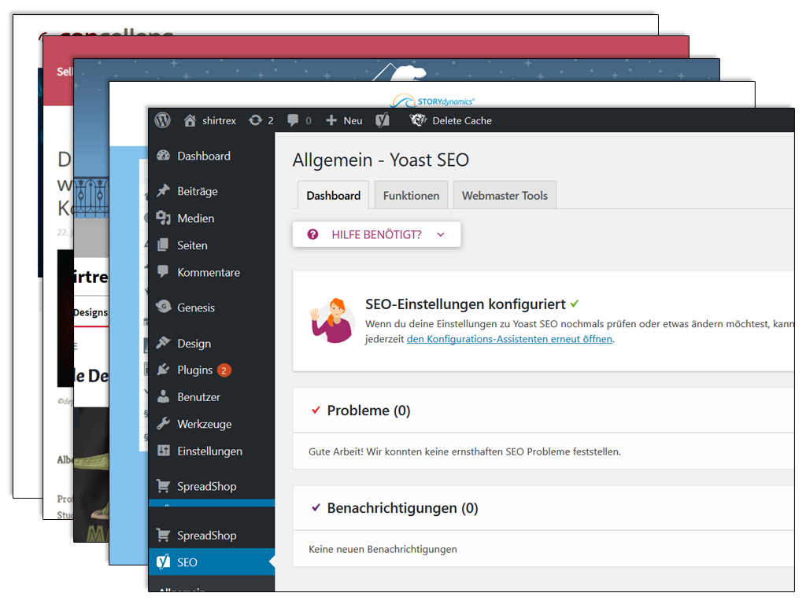Click the question mark help icon
Image resolution: width=806 pixels, height=604 pixels.
pyautogui.click(x=312, y=234)
